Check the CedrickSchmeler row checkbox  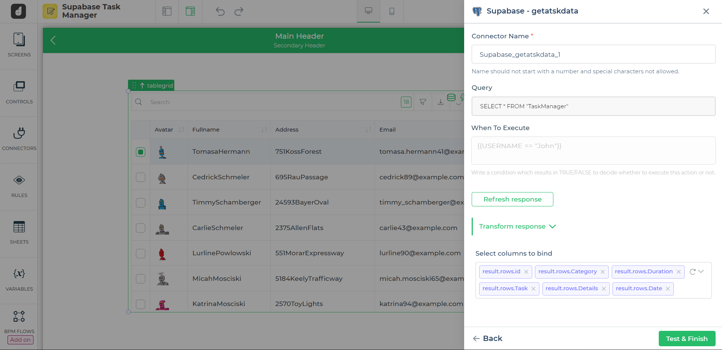[x=140, y=177]
